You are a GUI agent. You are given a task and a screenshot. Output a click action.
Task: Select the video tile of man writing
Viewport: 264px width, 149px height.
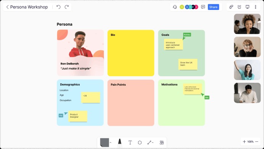coord(247,93)
